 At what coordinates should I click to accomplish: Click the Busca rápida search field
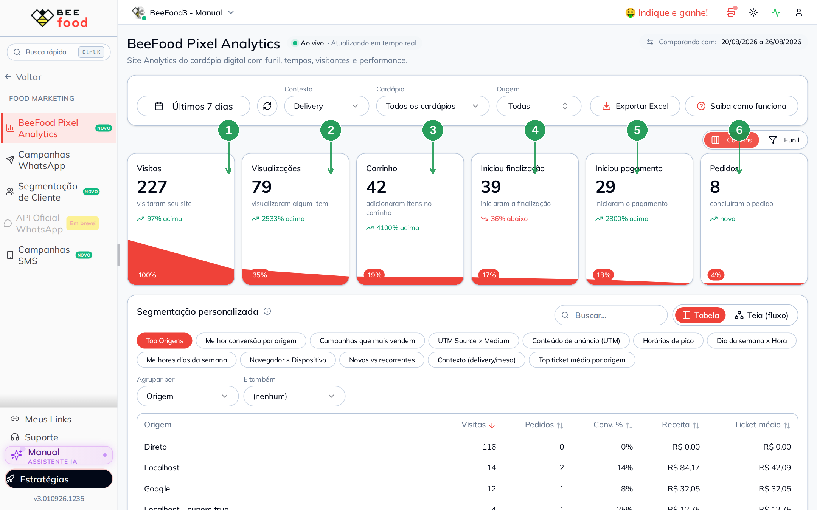59,52
